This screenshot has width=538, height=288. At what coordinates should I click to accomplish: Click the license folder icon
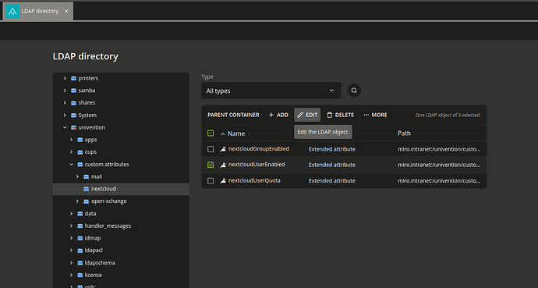(80, 275)
